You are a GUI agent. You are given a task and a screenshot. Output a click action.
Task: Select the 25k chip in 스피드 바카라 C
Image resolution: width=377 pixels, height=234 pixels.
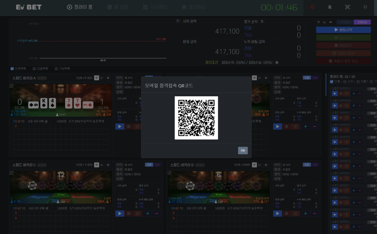click(x=60, y=185)
